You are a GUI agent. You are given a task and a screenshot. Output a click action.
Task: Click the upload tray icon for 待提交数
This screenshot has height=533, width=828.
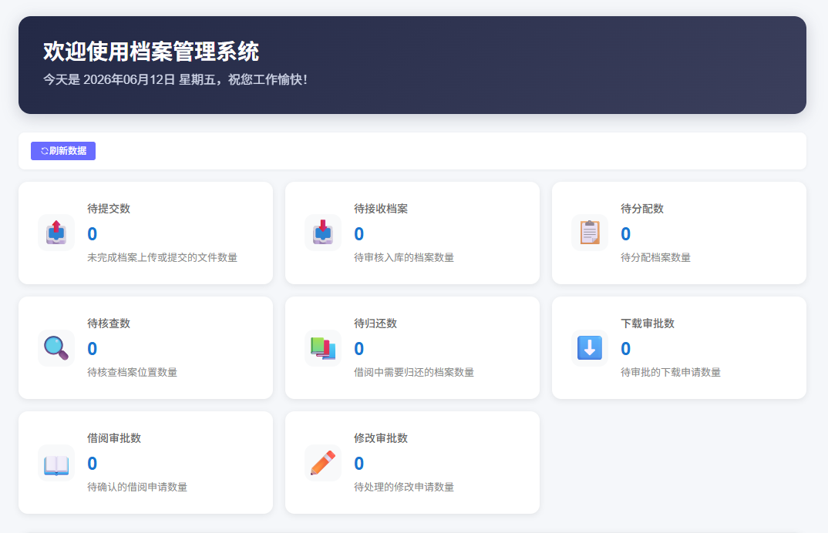point(56,233)
